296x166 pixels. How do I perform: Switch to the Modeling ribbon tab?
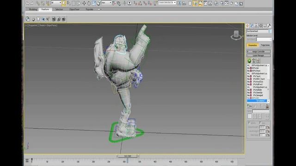pyautogui.click(x=33, y=9)
